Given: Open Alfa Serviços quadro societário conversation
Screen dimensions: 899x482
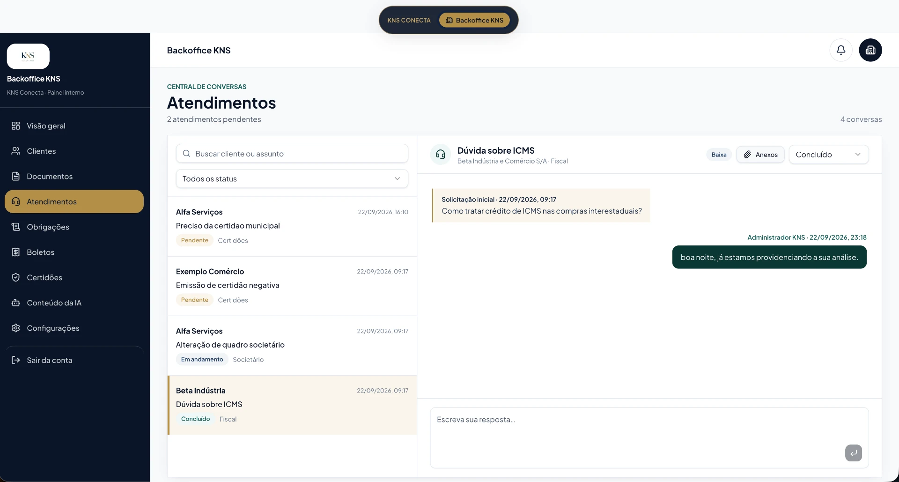Looking at the screenshot, I should pyautogui.click(x=292, y=345).
